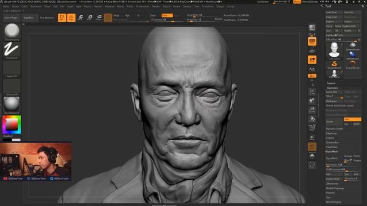Click the QuickSave button
Viewport: 367px width, 206px height.
click(263, 2)
